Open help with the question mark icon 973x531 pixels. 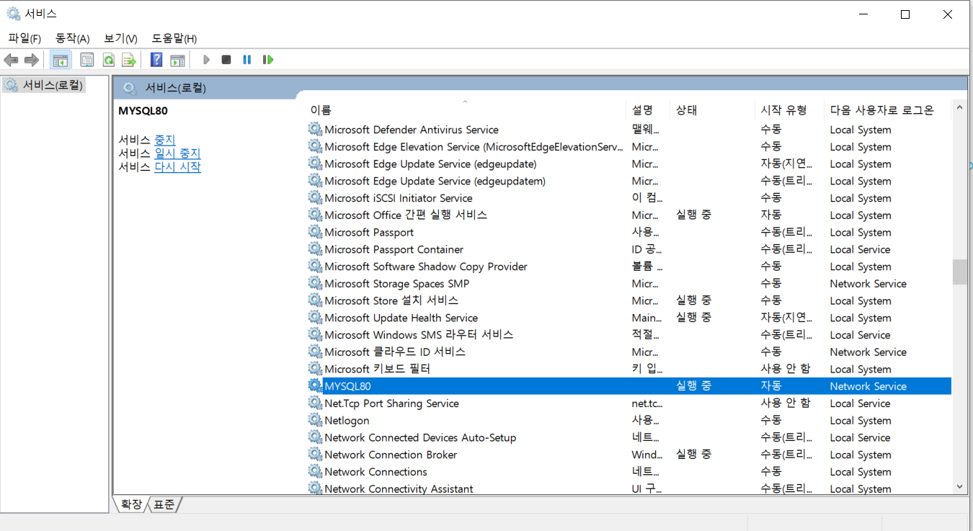[156, 59]
